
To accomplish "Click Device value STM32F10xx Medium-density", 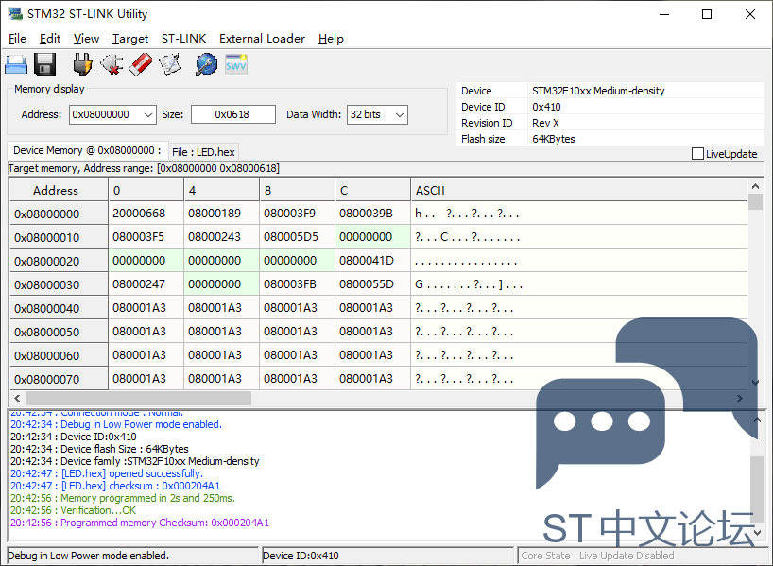I will click(598, 91).
